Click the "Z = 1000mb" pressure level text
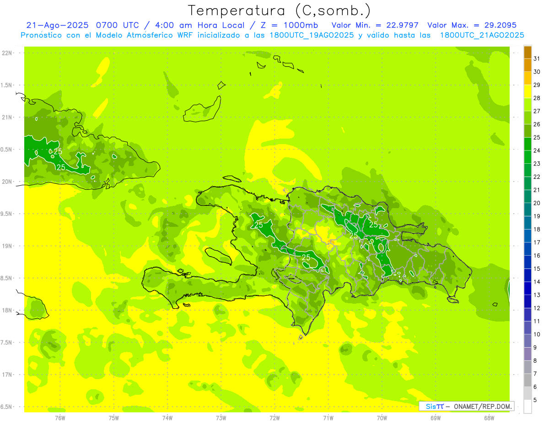The image size is (549, 424). tap(289, 25)
